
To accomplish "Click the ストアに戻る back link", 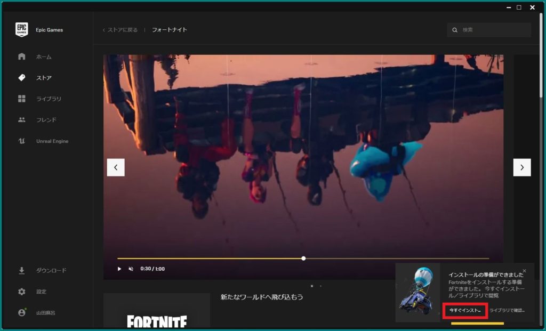I will point(120,30).
